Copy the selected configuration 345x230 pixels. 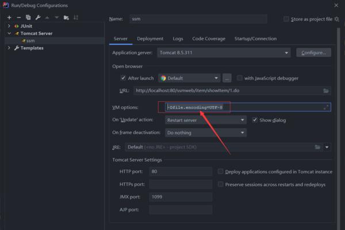tap(28, 17)
